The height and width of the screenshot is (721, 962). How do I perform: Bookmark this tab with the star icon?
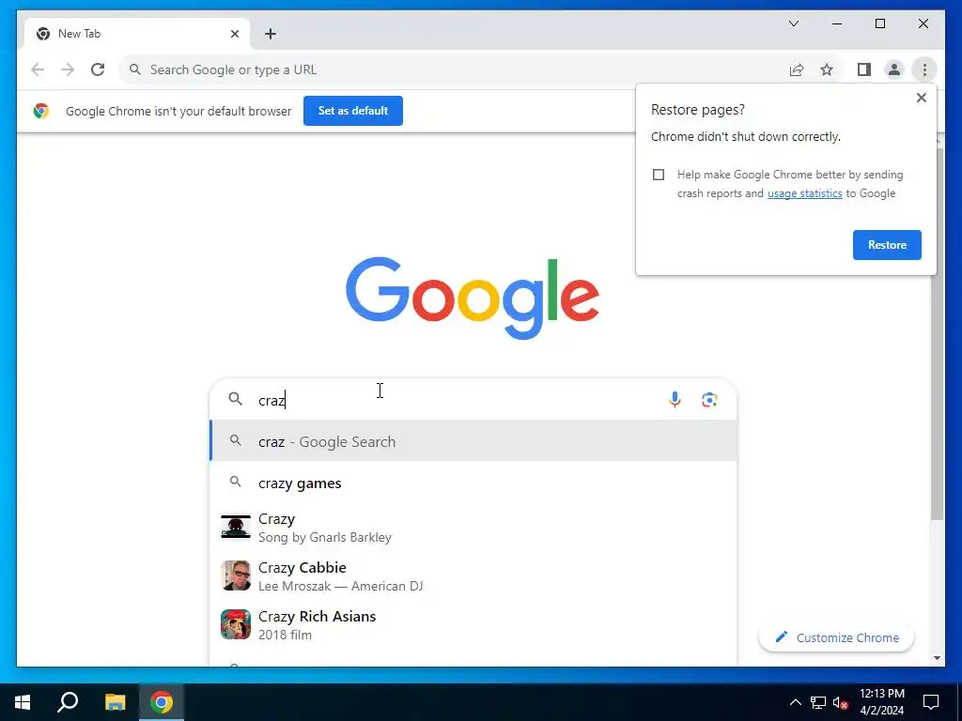coord(827,69)
